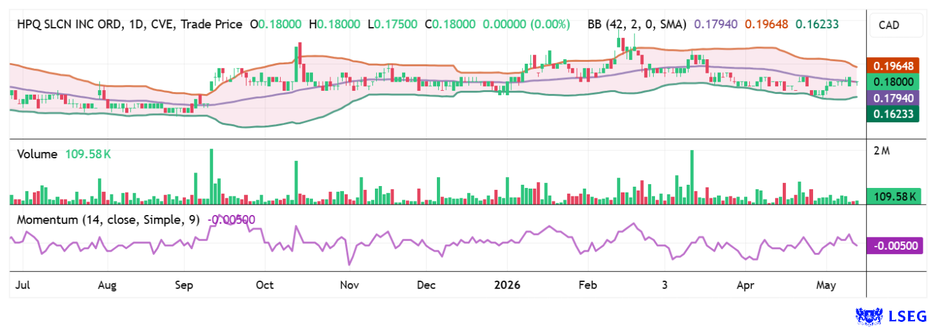Image resolution: width=937 pixels, height=327 pixels.
Task: Click the low value L0.17500 in header
Action: (394, 24)
